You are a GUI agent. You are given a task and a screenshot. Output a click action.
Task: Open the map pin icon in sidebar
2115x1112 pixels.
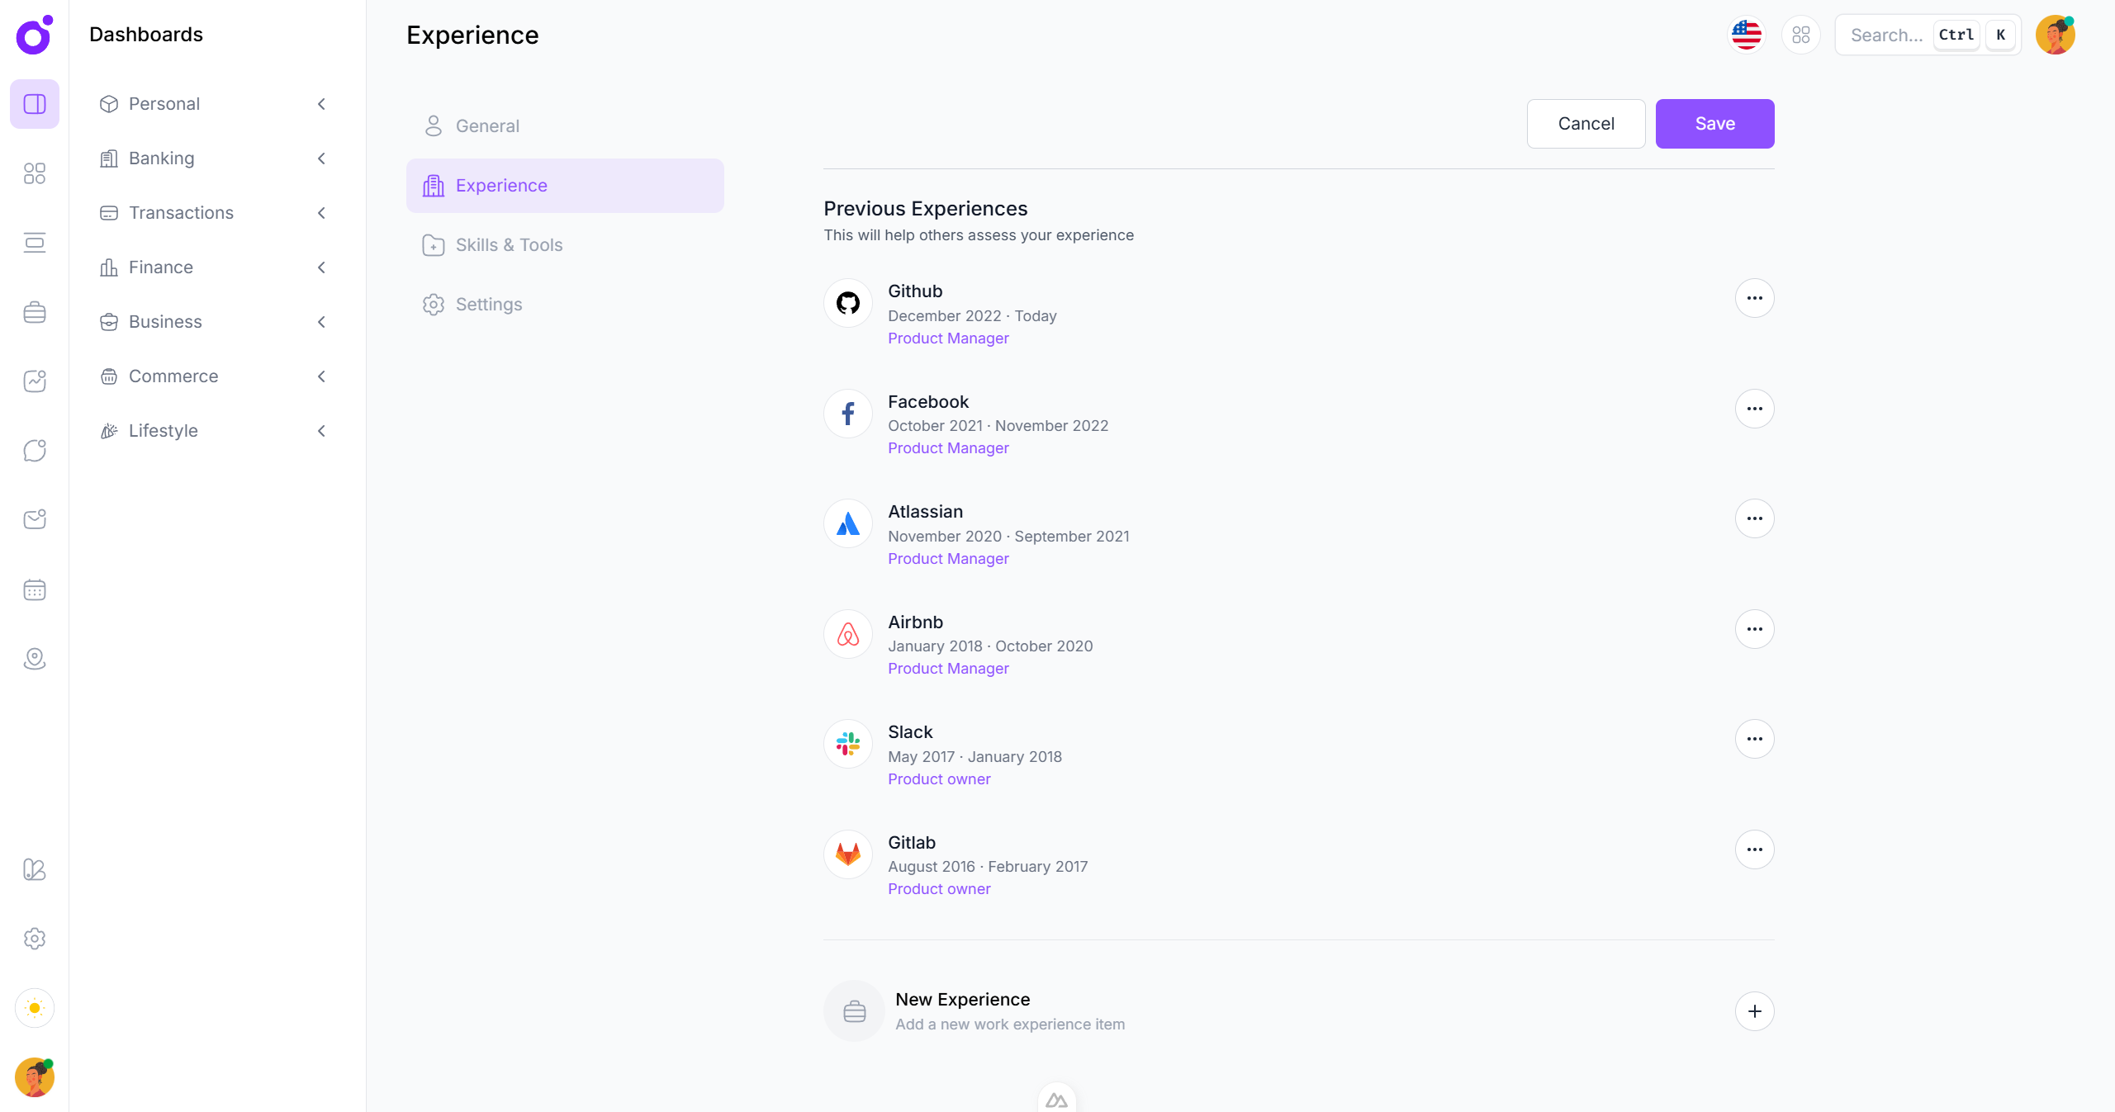[35, 659]
